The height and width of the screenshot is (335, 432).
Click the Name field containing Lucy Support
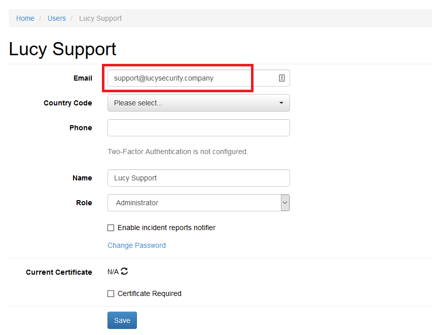click(199, 178)
